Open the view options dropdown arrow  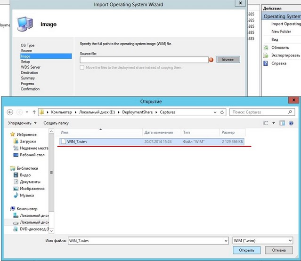coord(274,123)
